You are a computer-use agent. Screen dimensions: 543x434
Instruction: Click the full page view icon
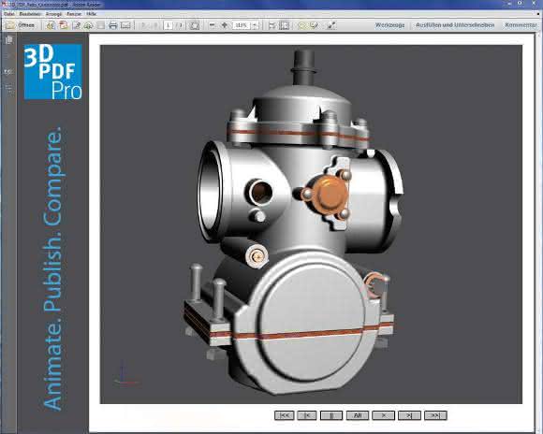[x=285, y=25]
